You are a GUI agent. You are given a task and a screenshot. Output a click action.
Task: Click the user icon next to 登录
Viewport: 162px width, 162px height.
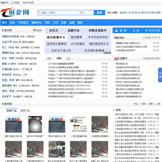pos(116,31)
